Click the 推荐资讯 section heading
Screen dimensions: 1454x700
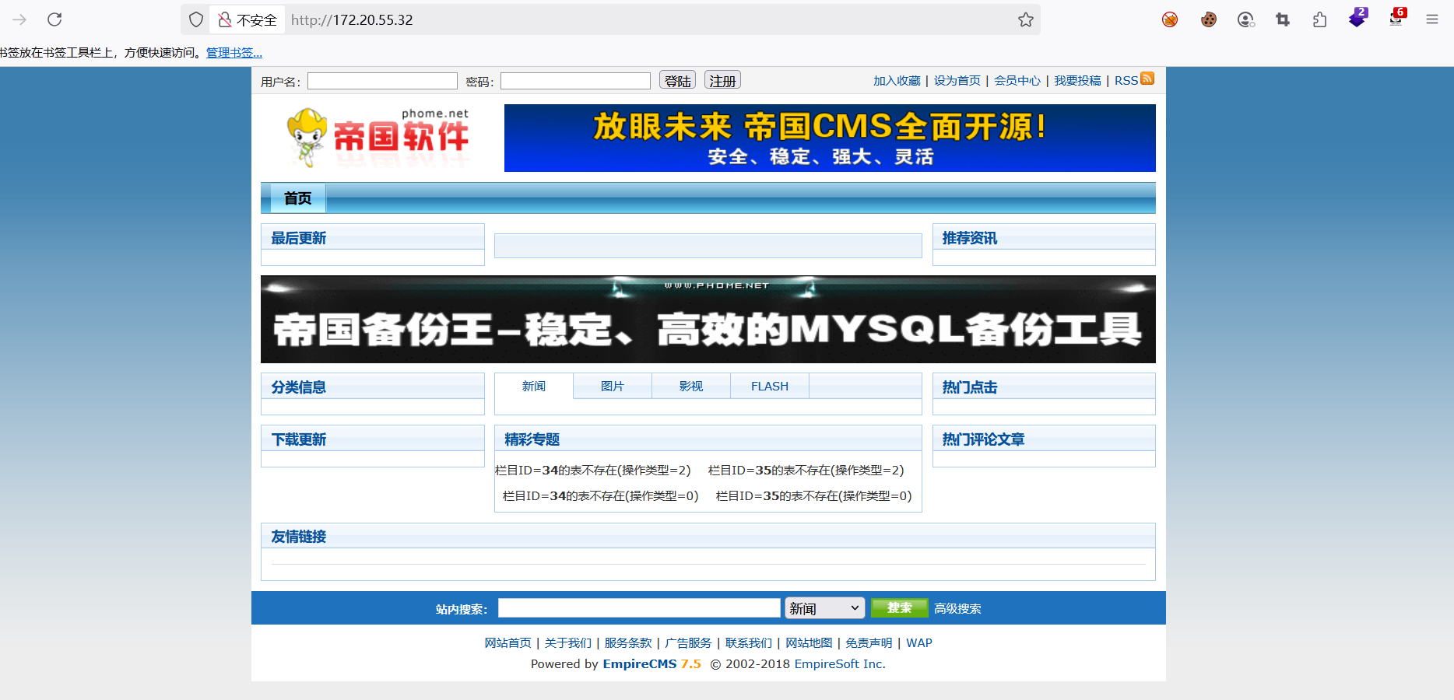click(970, 238)
